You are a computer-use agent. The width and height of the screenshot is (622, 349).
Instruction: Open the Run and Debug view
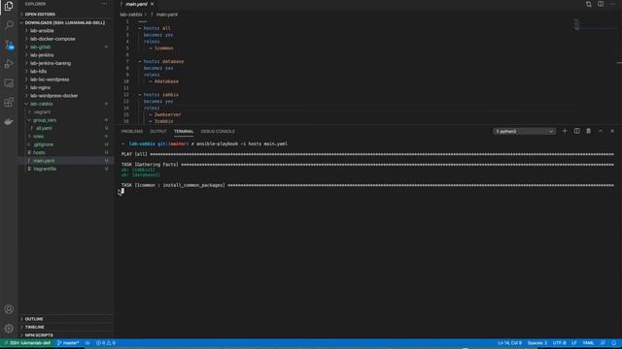(9, 64)
